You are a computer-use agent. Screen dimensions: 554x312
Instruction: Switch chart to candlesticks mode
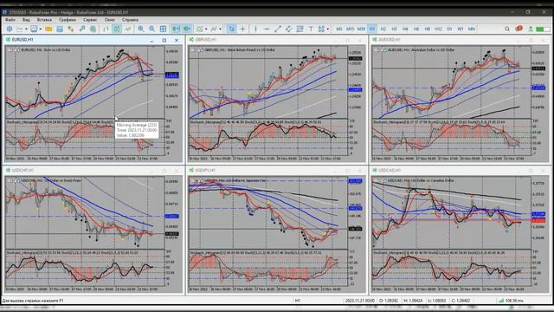pyautogui.click(x=117, y=29)
